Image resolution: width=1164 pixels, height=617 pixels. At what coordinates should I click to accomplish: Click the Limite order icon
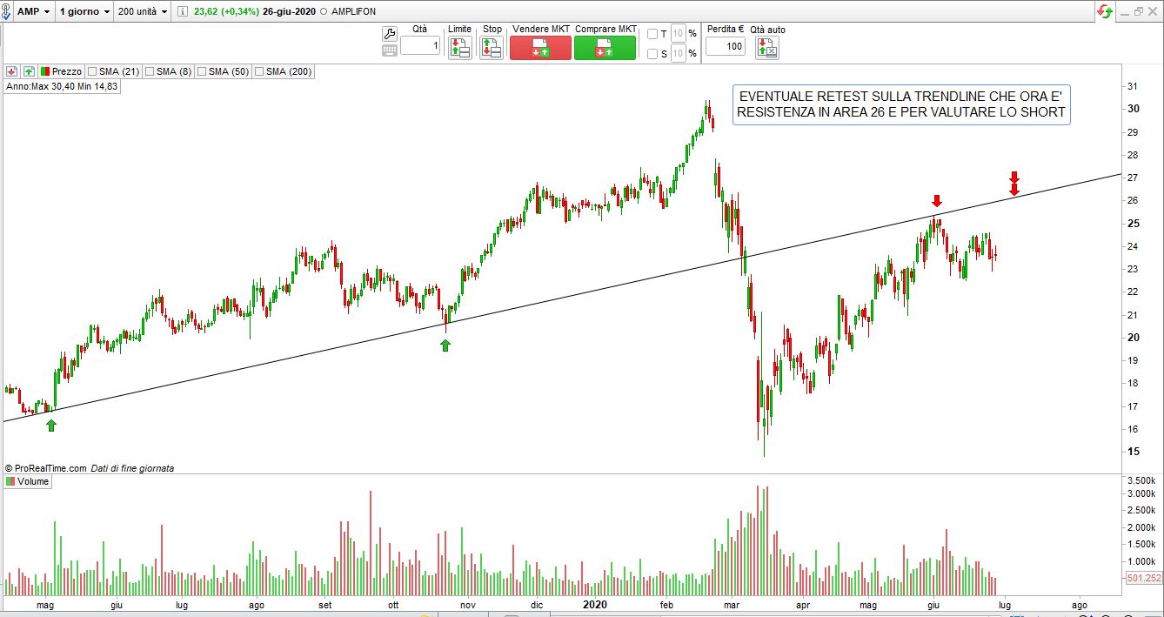pyautogui.click(x=459, y=48)
